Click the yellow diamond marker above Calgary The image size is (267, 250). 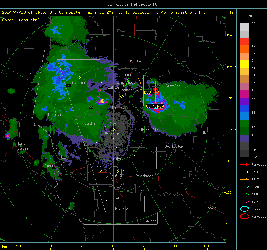tap(117, 171)
